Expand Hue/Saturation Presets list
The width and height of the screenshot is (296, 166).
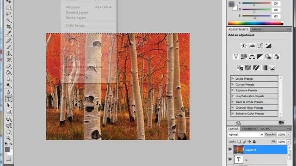tap(233, 96)
